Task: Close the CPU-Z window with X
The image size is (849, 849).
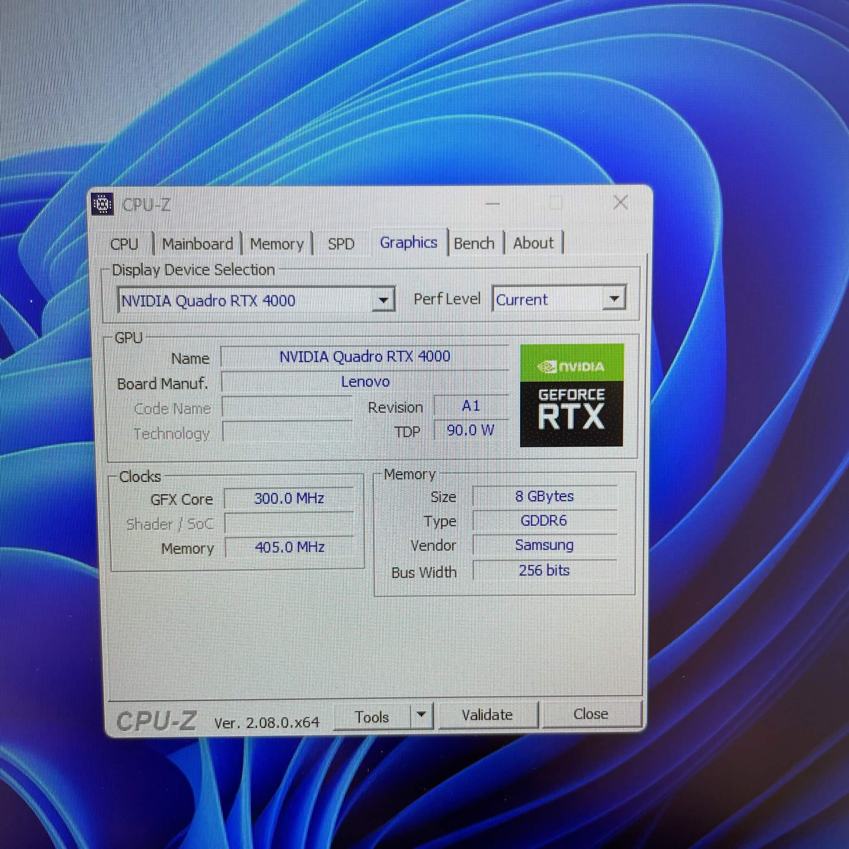Action: coord(621,203)
